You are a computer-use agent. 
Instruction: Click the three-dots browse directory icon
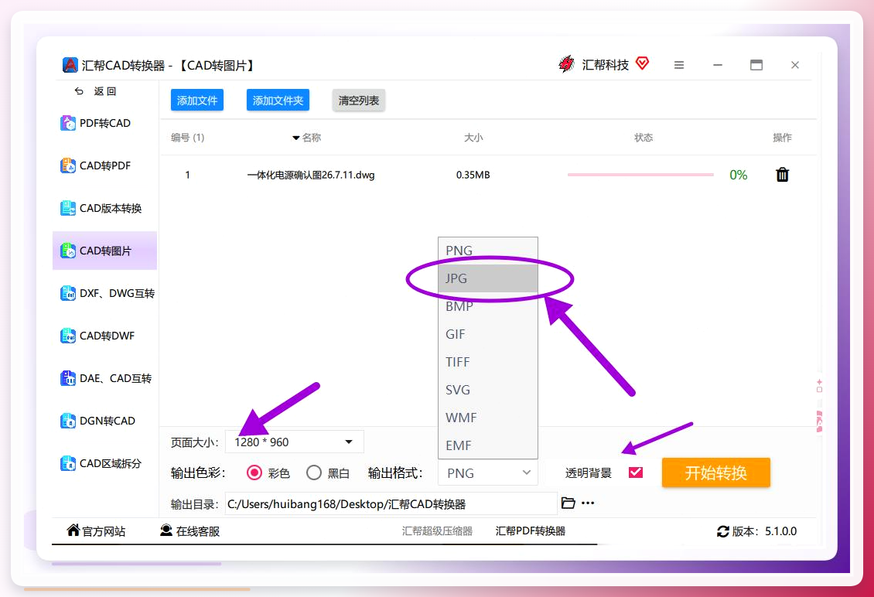(x=588, y=503)
